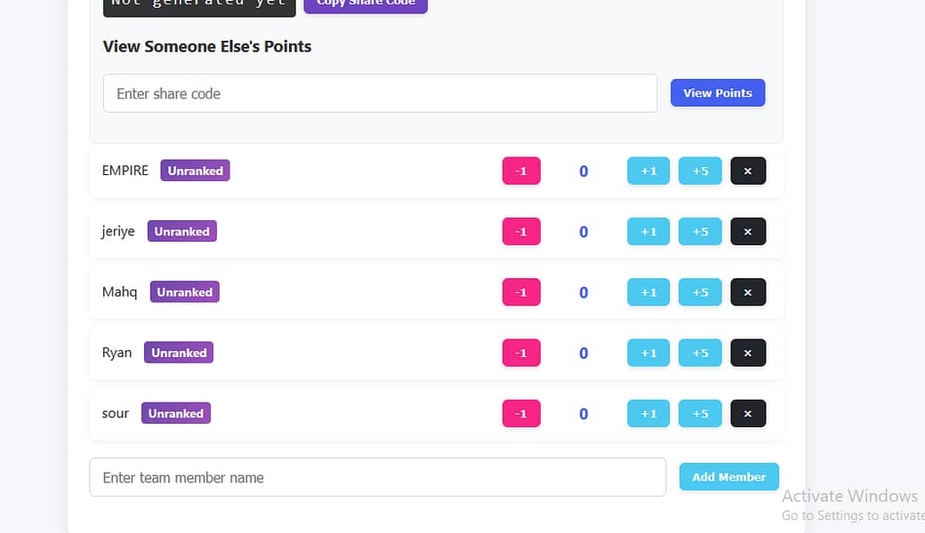The width and height of the screenshot is (925, 533).
Task: Give Mahq five points with +5
Action: tap(700, 292)
